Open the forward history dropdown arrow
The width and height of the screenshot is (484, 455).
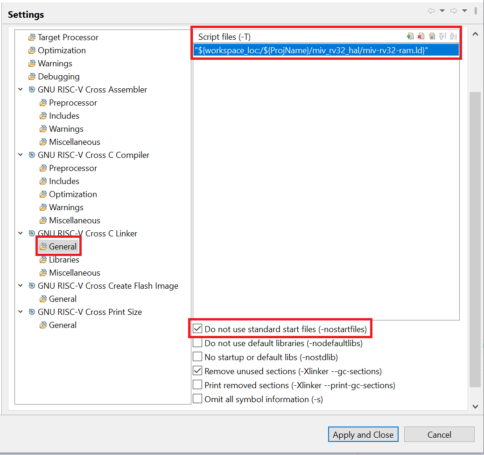pos(464,11)
